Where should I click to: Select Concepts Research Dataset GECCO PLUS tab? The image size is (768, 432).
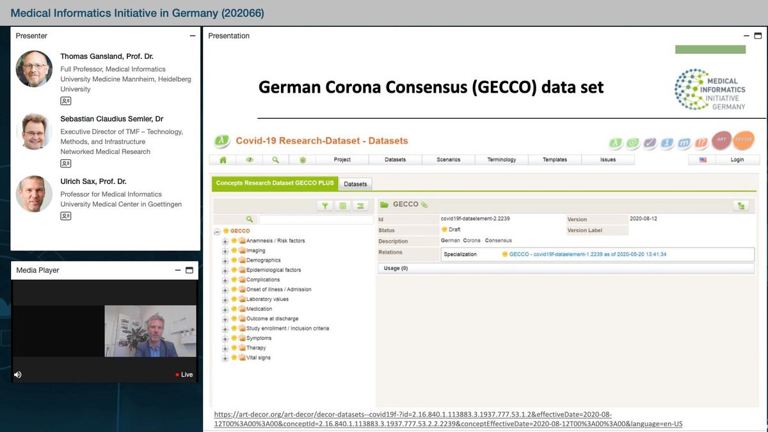coord(275,183)
